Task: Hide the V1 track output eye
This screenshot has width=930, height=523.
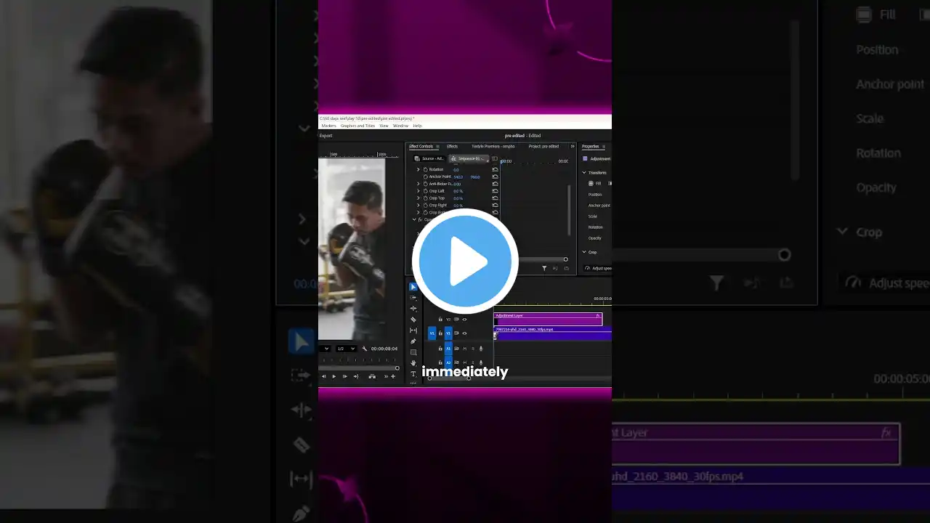Action: point(465,333)
